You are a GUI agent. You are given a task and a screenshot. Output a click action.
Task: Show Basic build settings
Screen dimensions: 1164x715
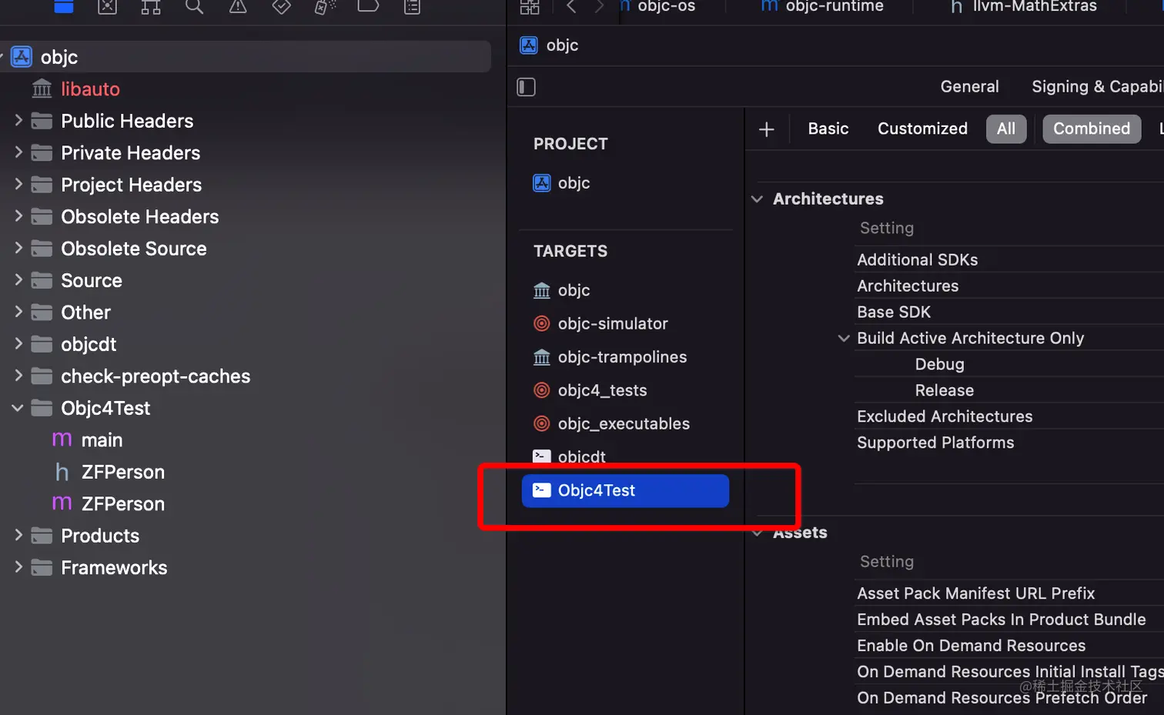(x=828, y=129)
